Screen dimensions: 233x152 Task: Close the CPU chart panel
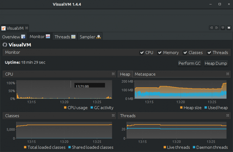113,74
